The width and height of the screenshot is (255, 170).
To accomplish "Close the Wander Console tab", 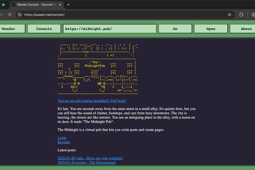I will [60, 5].
